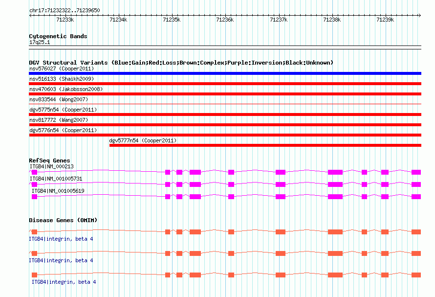Click the chr17:71232322..71239650 coordinate label
The image size is (435, 297).
click(x=65, y=10)
